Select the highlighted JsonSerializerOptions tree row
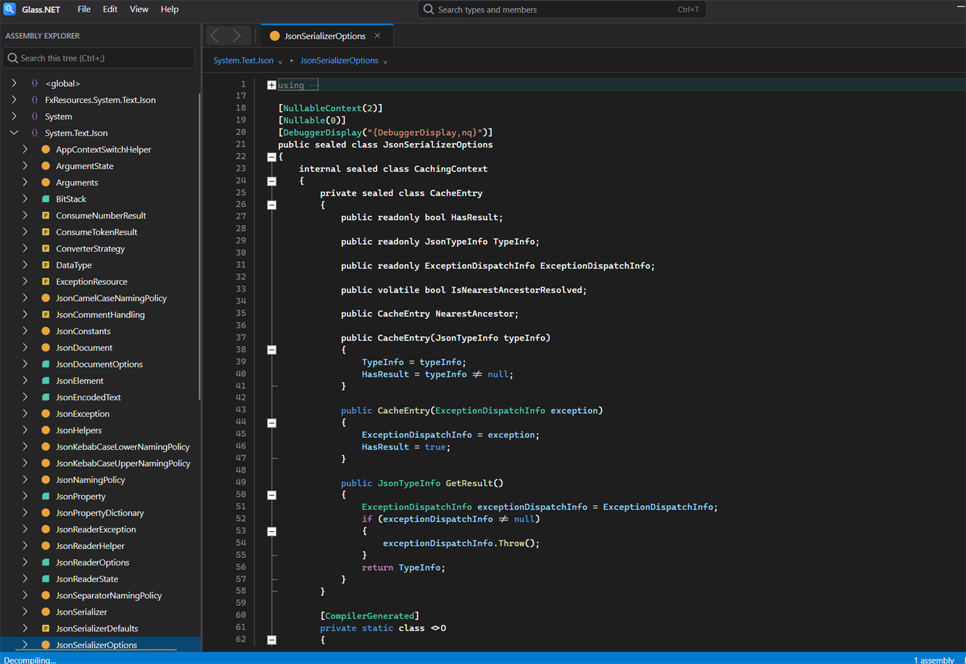The width and height of the screenshot is (966, 664). (100, 644)
